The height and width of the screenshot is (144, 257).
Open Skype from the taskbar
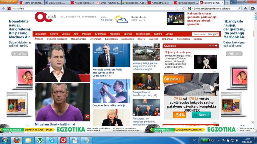[x=52, y=140]
